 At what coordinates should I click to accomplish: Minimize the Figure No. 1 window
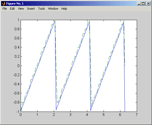[139, 3]
